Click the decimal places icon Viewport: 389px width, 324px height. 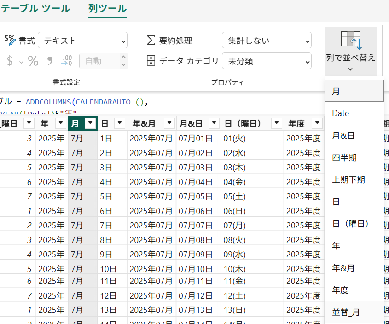coord(66,61)
